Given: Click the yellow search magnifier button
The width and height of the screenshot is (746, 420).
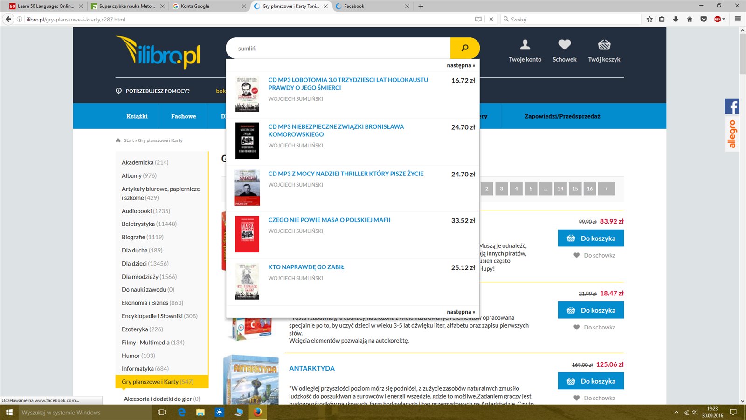Looking at the screenshot, I should click(464, 48).
